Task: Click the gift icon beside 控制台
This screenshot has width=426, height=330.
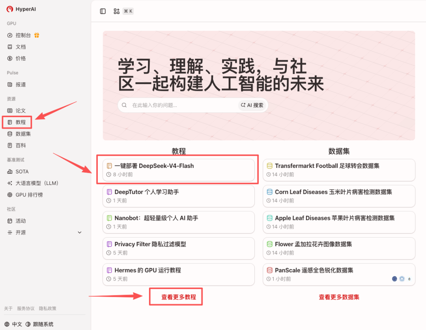Action: 37,35
